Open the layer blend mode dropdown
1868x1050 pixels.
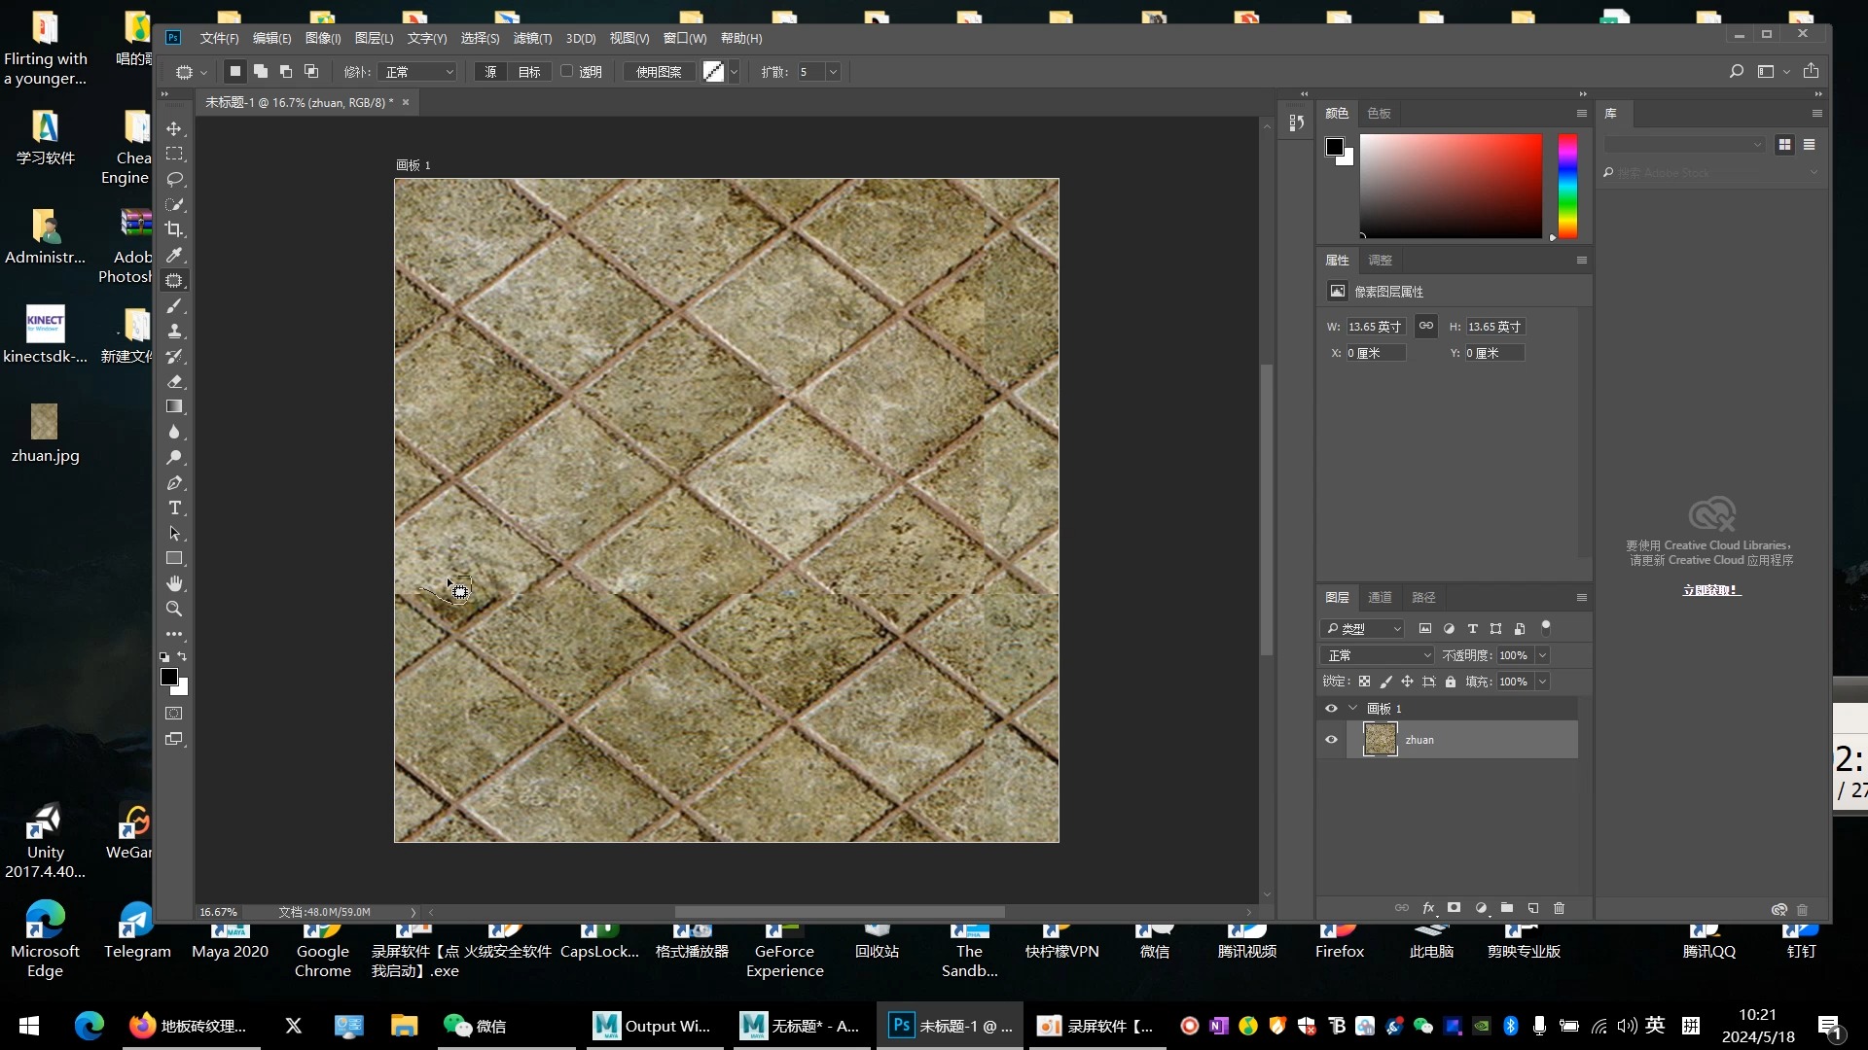coord(1377,655)
